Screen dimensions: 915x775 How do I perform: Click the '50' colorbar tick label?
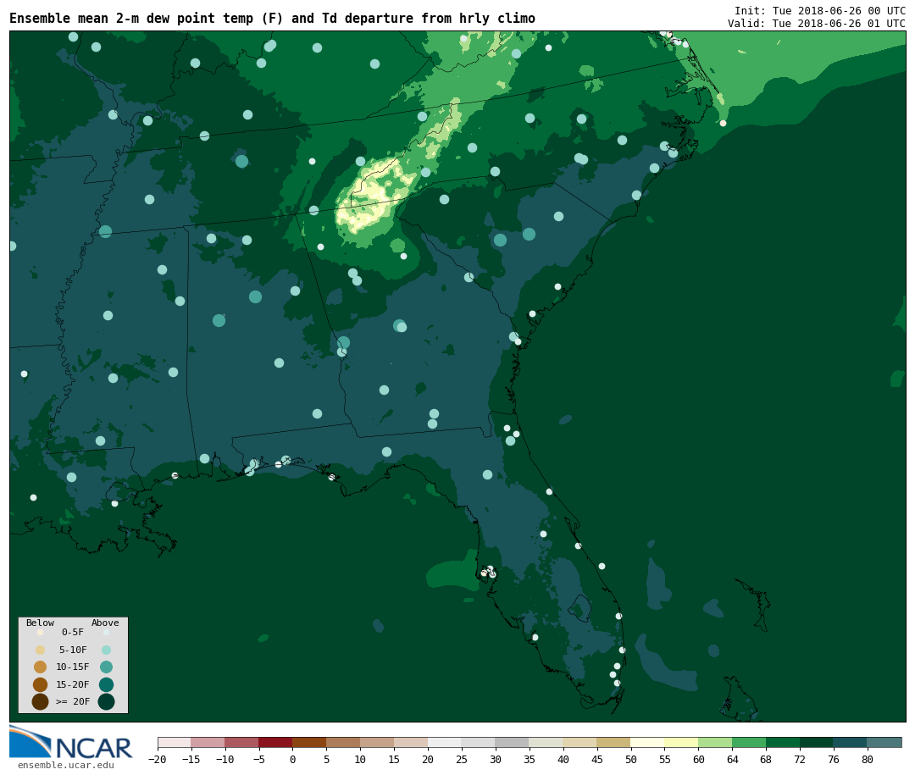(631, 759)
